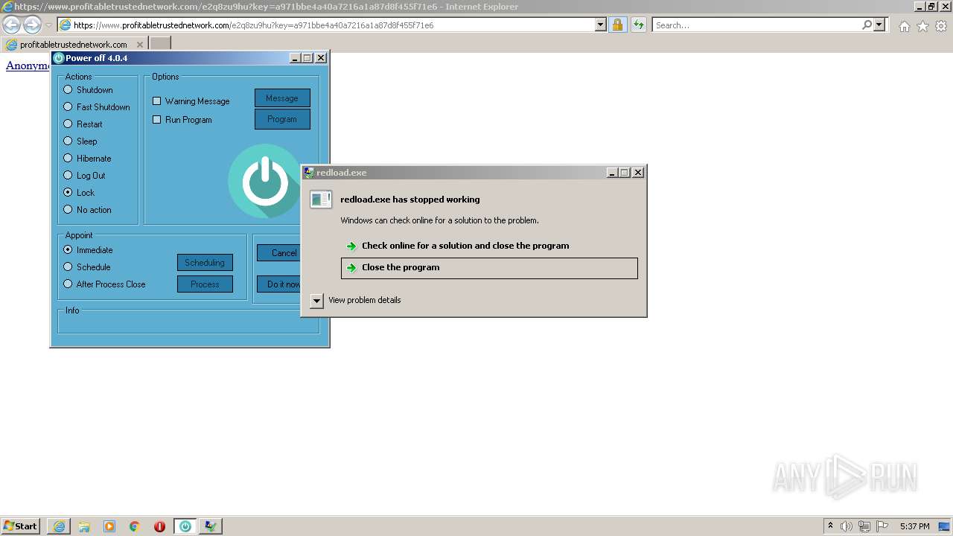Screen dimensions: 953x536
Task: Click the Power off taskbar icon
Action: point(185,526)
